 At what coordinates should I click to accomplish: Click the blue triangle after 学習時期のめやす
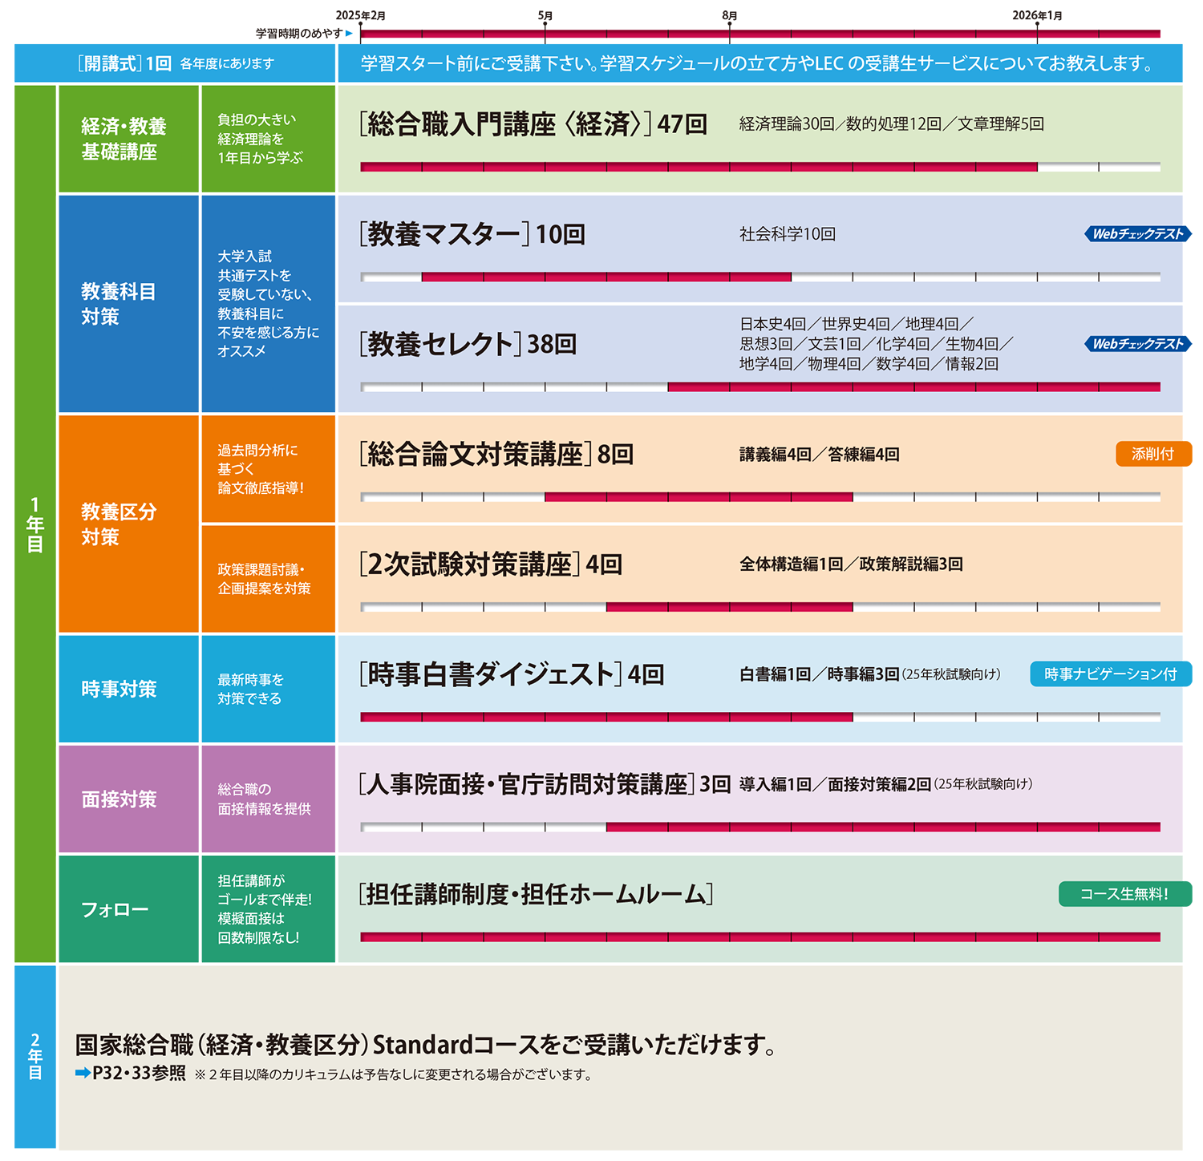point(349,34)
